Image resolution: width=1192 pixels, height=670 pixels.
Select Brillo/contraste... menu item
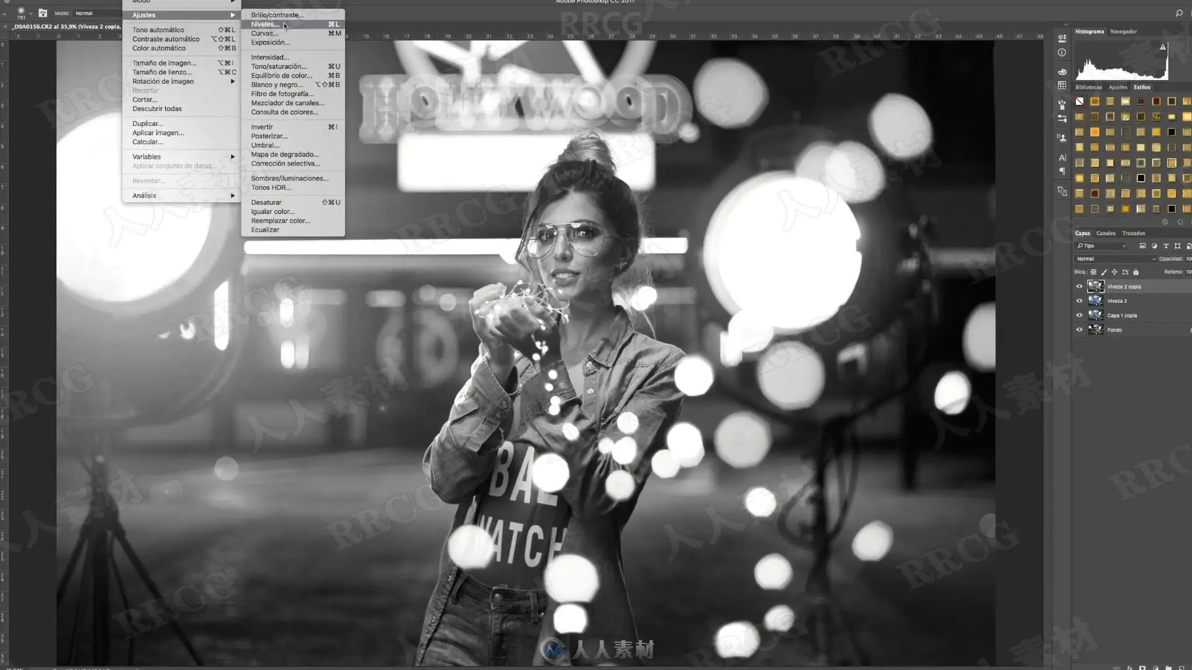pos(293,15)
